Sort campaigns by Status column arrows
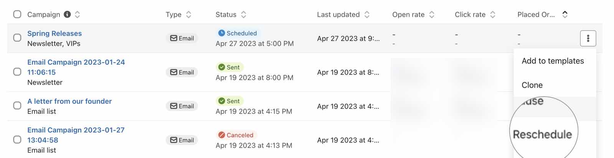Viewport: 614px width, 158px height. click(244, 15)
